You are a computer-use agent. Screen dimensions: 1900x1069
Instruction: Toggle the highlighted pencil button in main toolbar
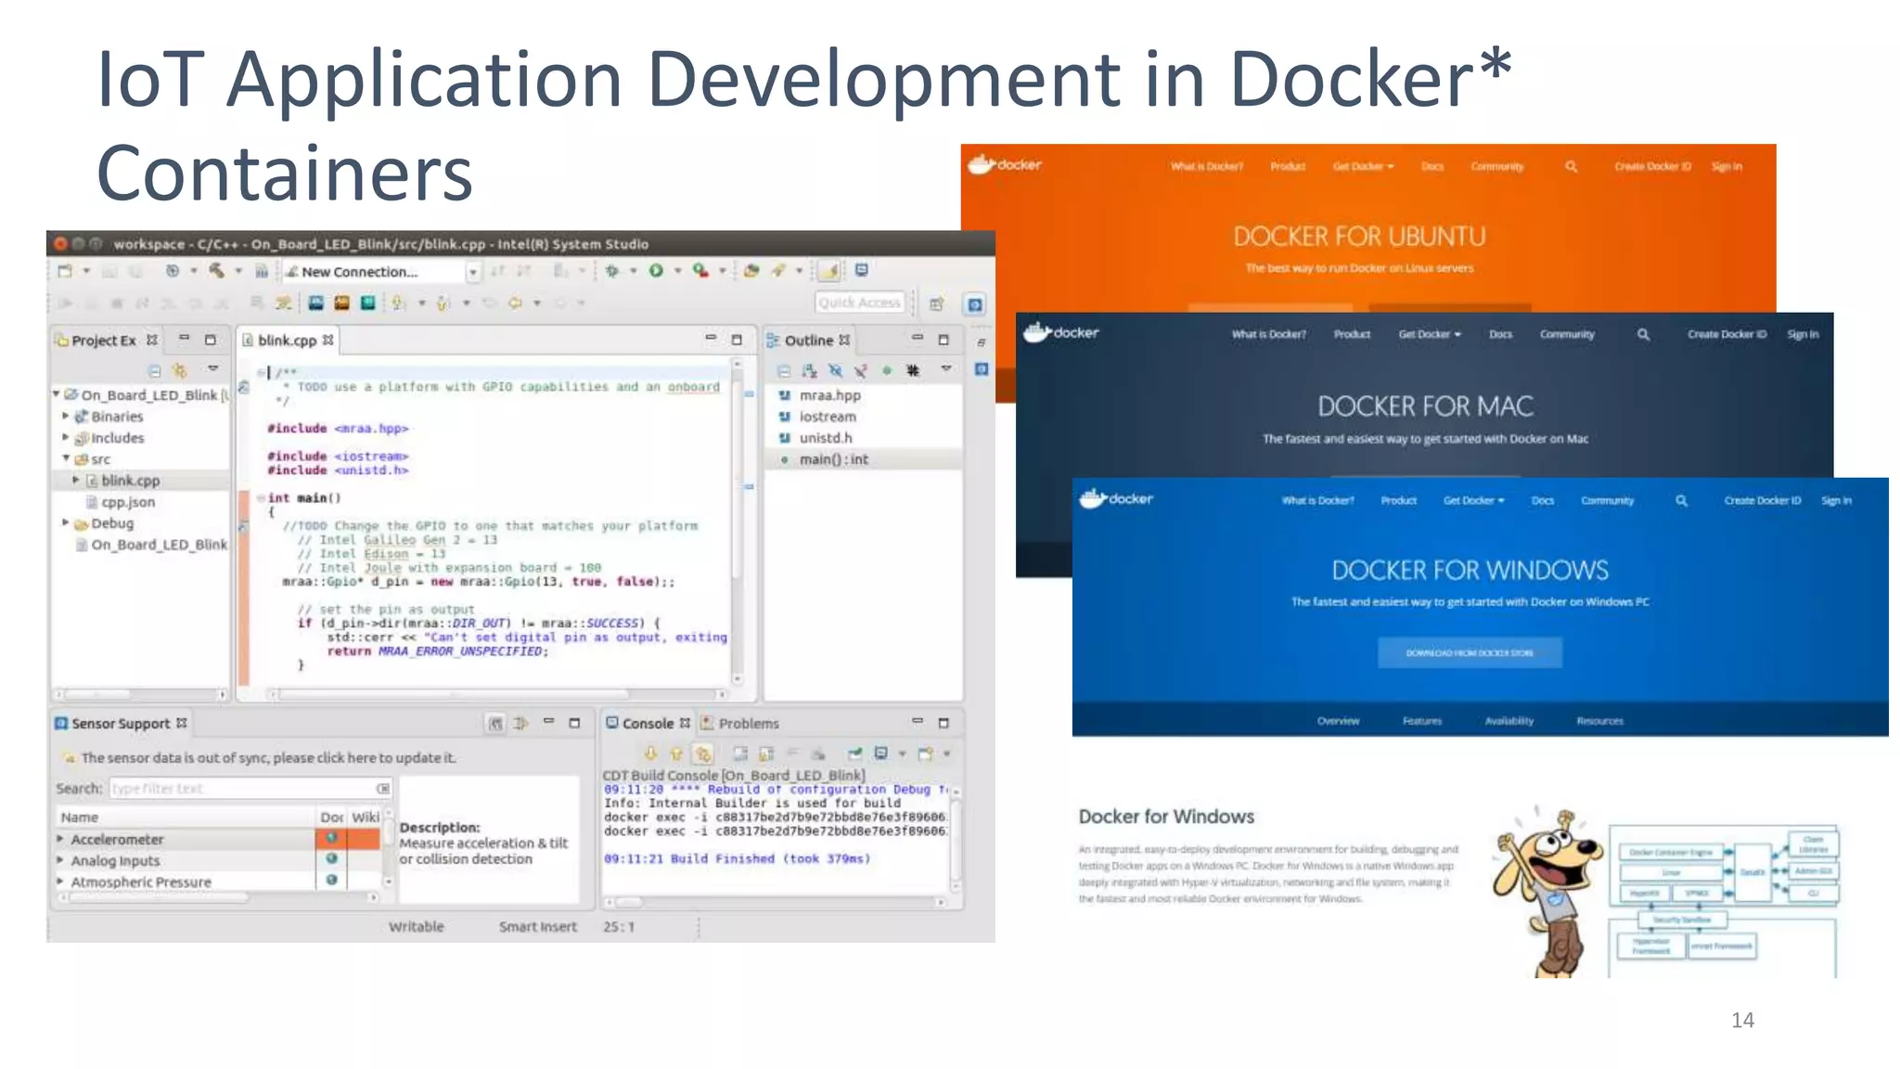829,271
